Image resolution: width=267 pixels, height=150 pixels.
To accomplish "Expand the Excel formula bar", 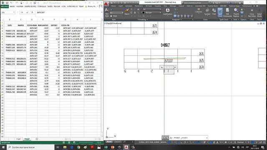I will point(102,12).
